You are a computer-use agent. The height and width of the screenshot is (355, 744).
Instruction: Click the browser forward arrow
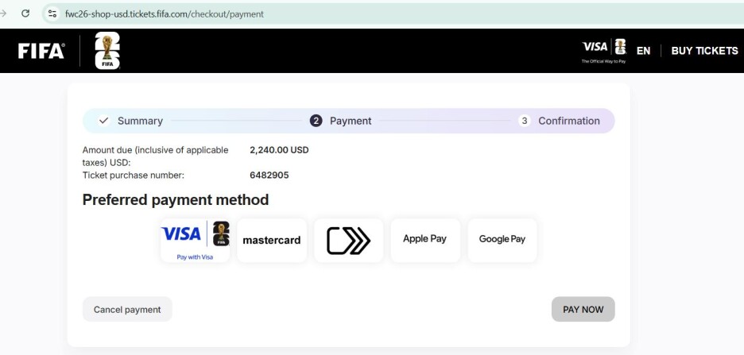[2, 14]
